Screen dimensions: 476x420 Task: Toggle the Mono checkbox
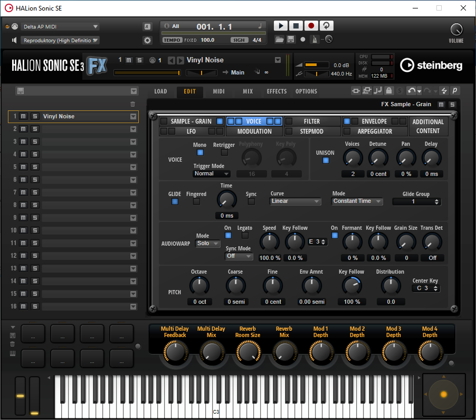coord(200,153)
